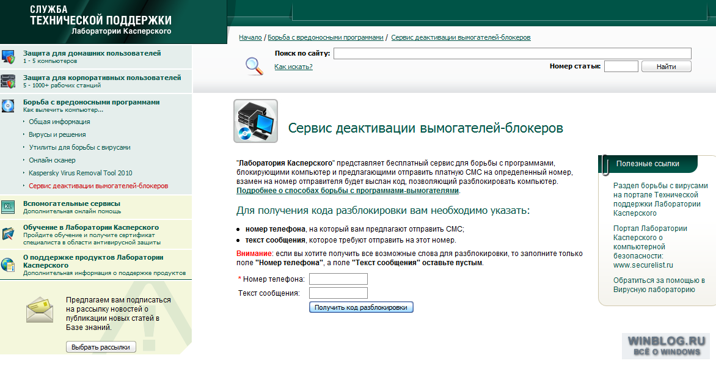Click the deactivation service computers icon
The width and height of the screenshot is (716, 366).
coord(256,121)
